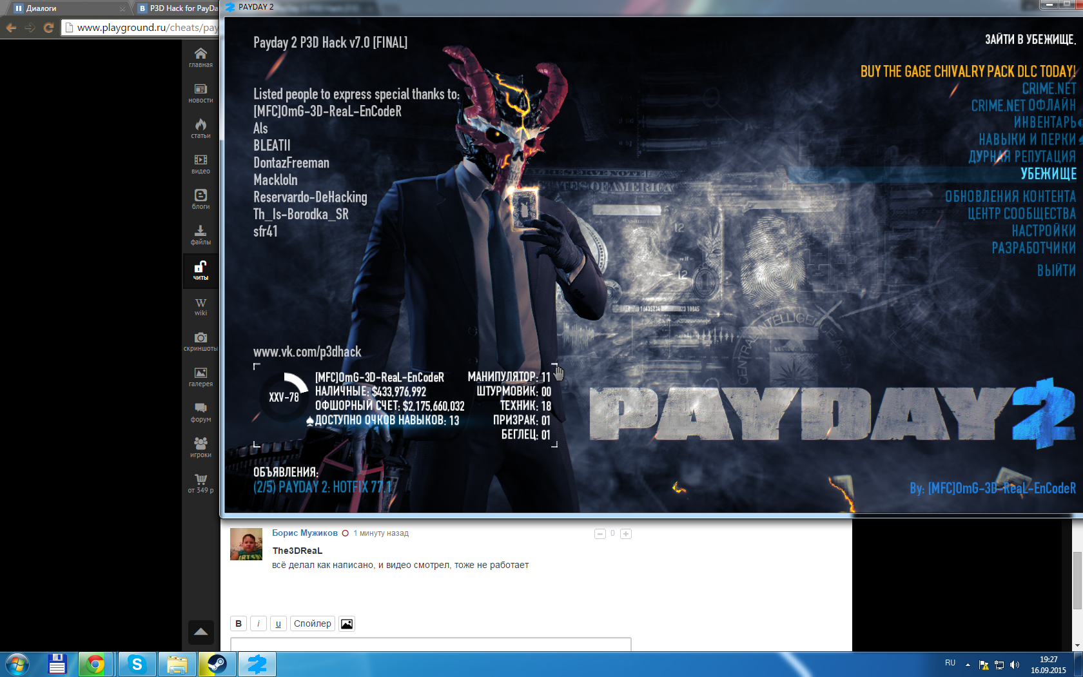Show hidden system tray icons arrow

[968, 664]
